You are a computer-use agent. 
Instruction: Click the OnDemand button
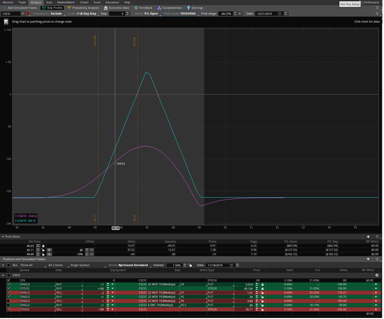click(371, 2)
